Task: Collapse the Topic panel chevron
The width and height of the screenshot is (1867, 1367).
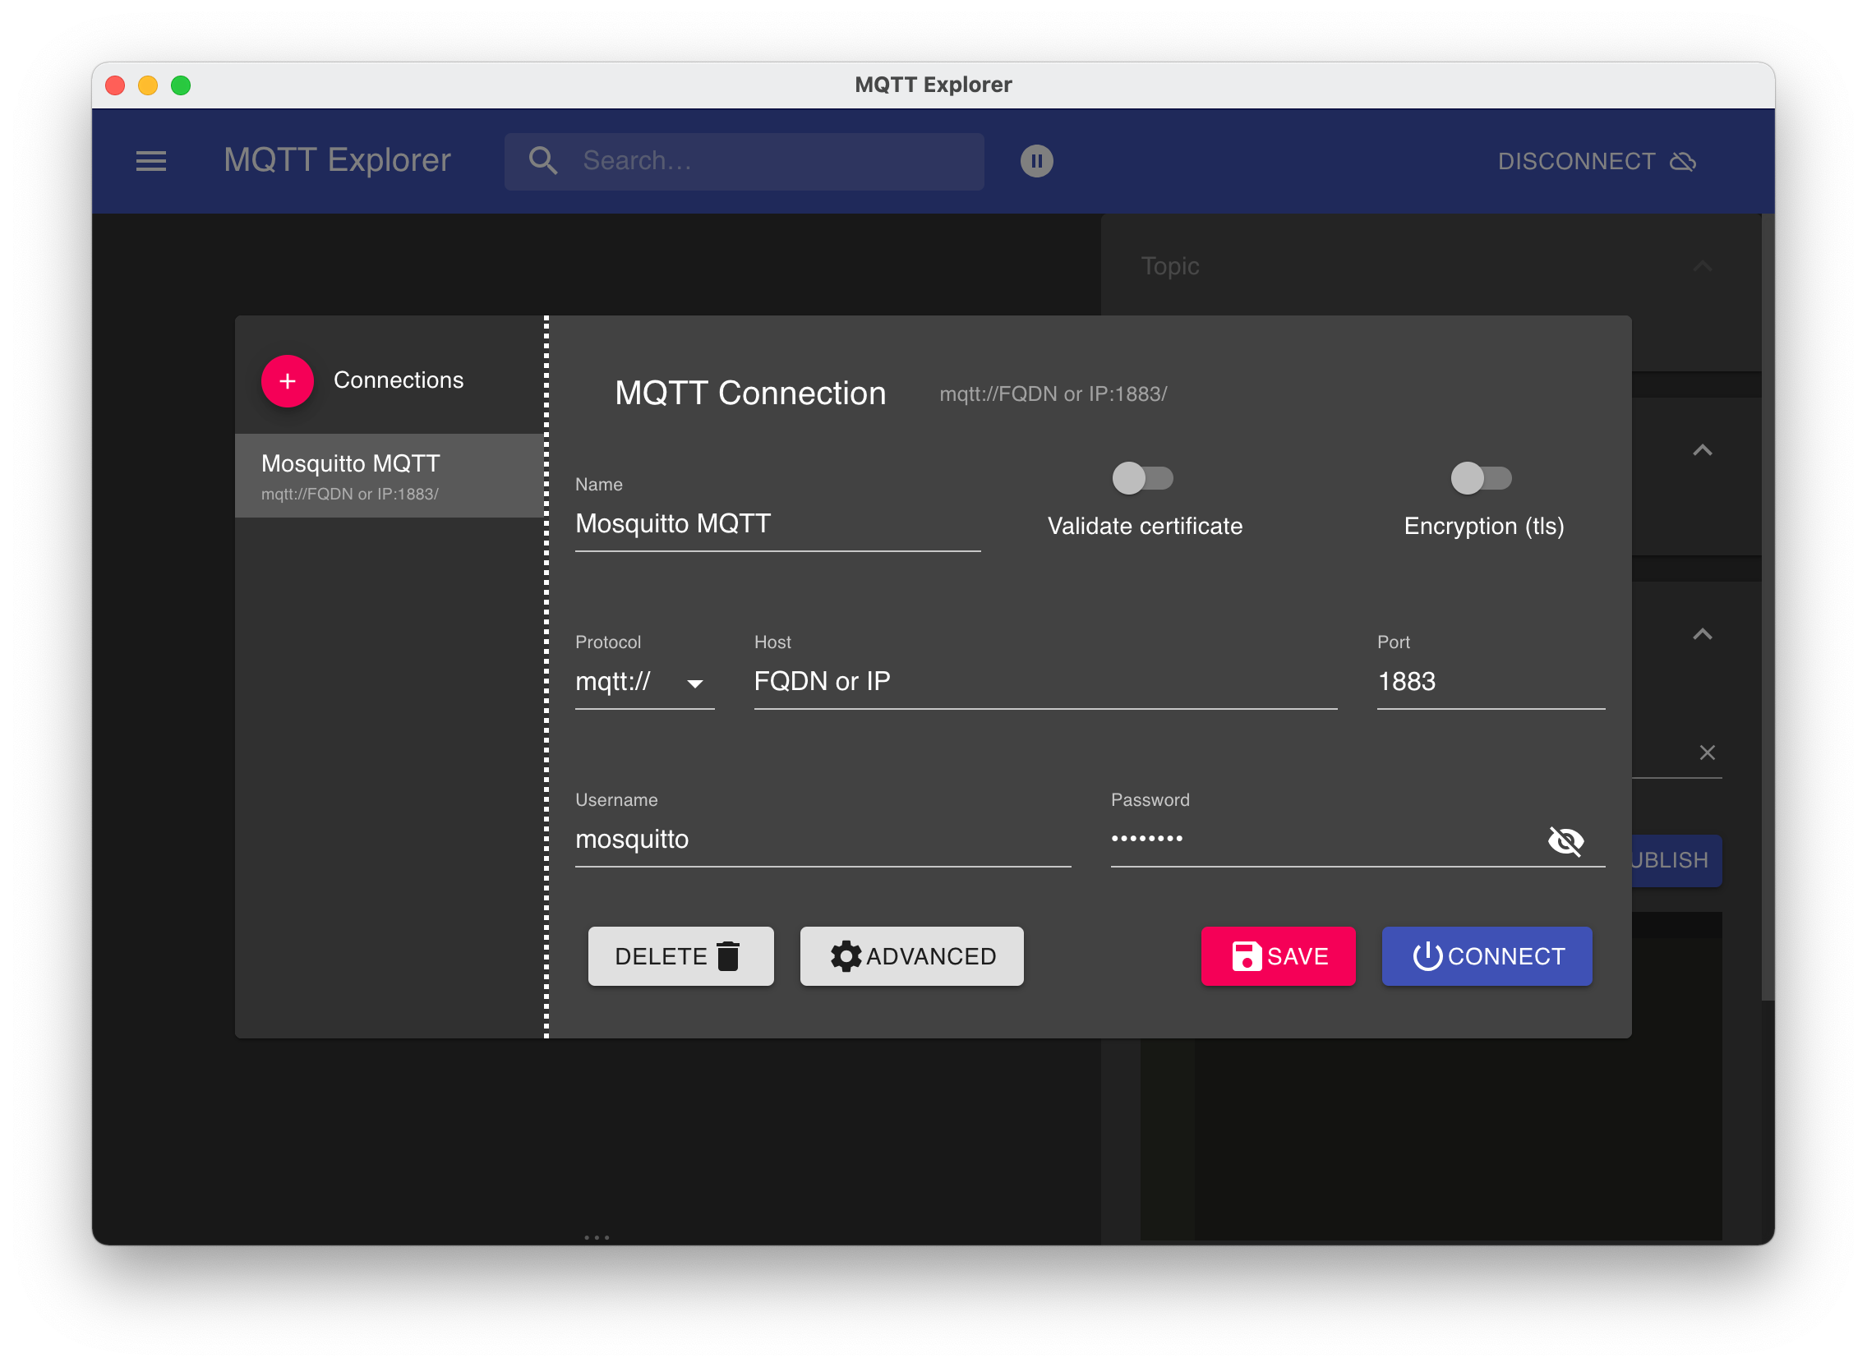Action: click(1702, 266)
